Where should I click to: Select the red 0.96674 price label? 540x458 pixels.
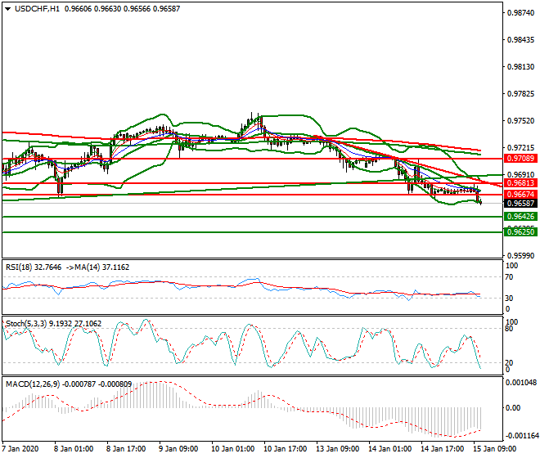(x=520, y=194)
